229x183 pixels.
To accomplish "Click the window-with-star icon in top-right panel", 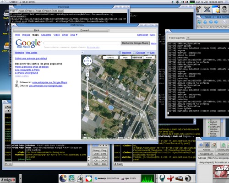I will 216,9.
